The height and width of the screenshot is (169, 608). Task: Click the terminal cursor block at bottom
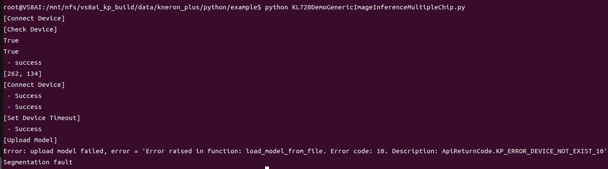267,168
